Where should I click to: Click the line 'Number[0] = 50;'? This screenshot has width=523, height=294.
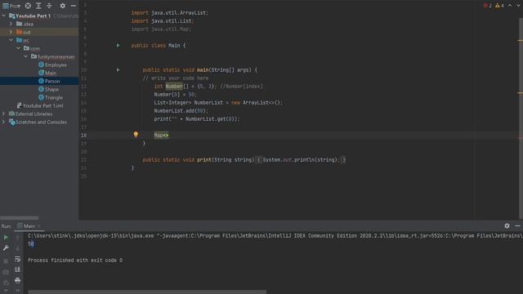(176, 95)
